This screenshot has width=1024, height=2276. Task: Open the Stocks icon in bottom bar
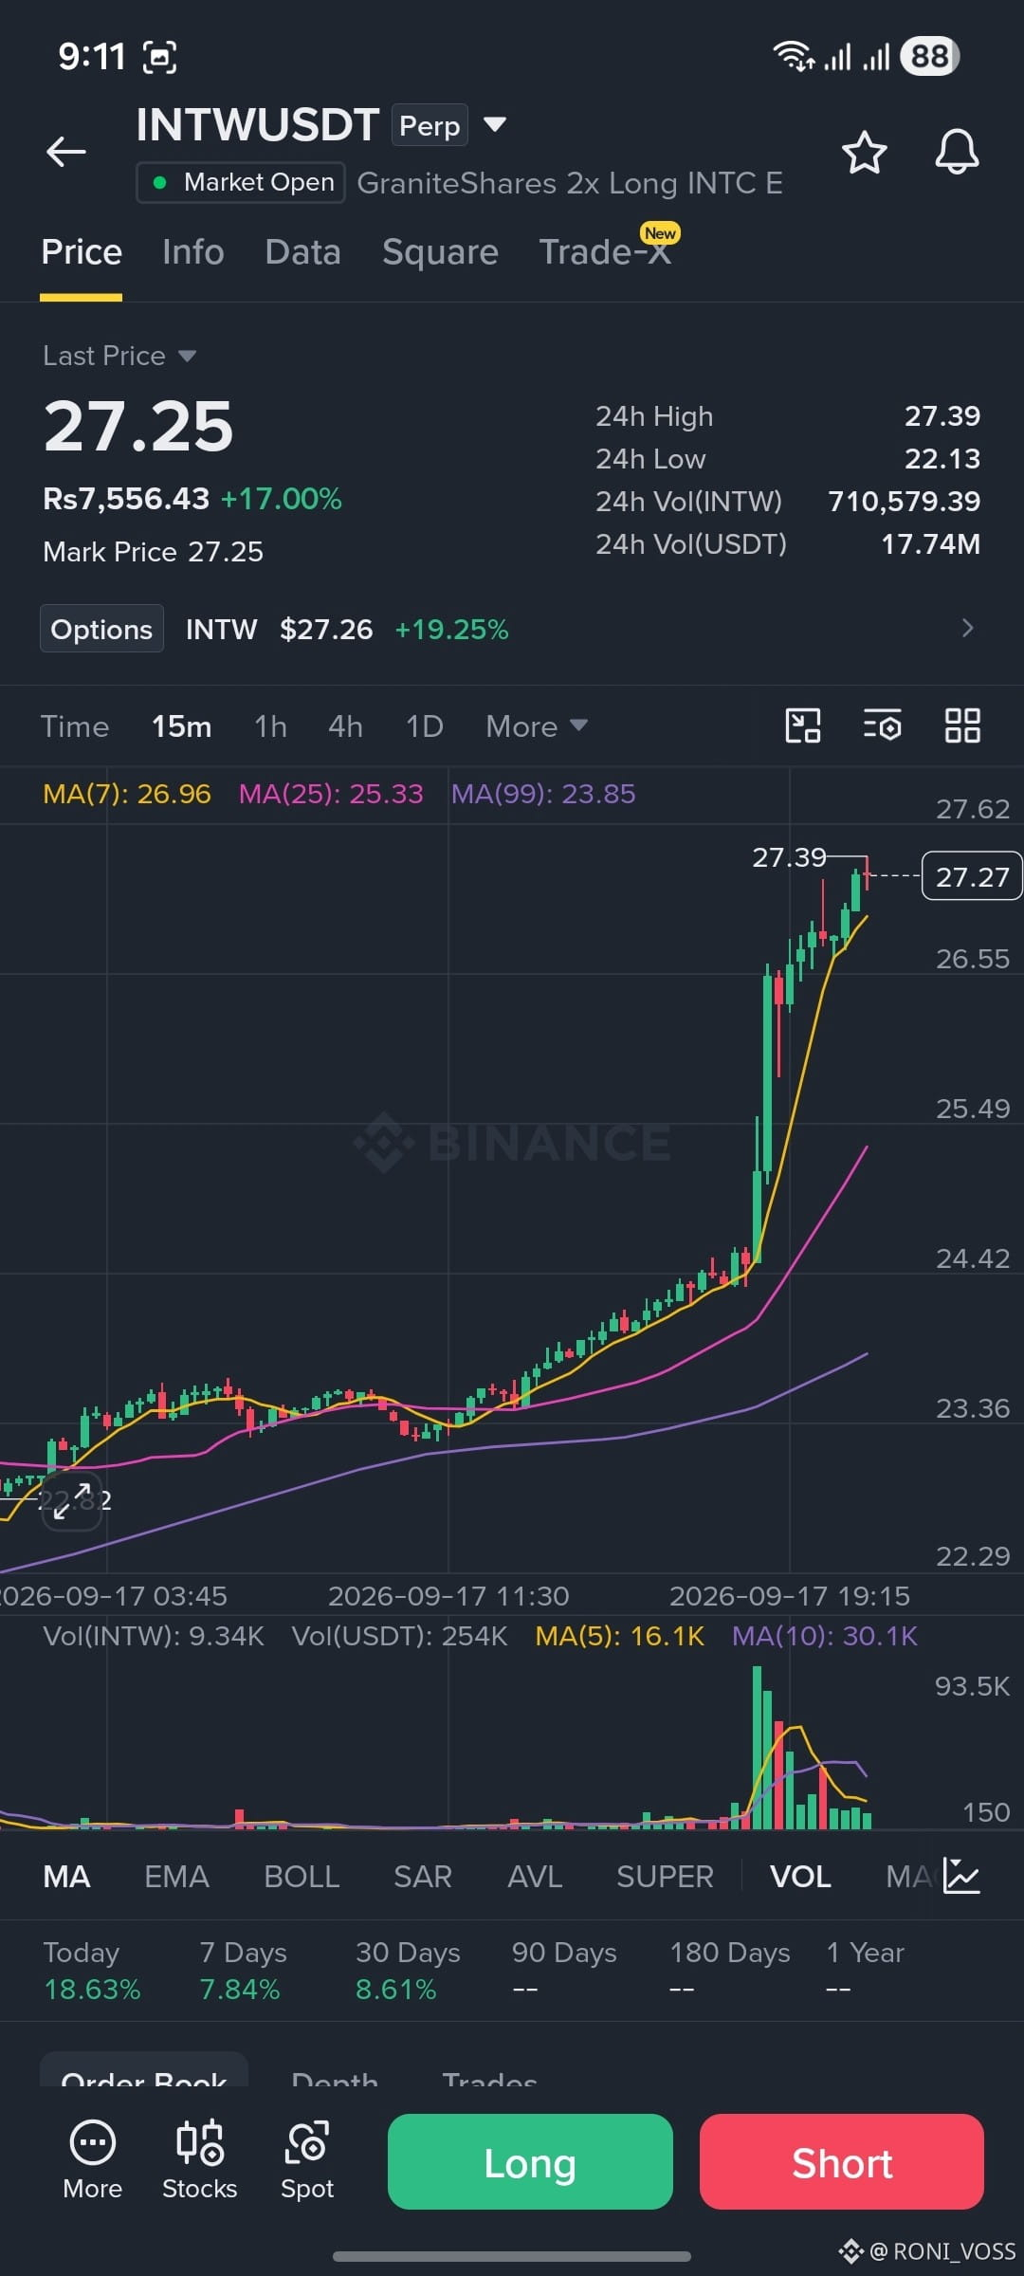coord(199,2160)
